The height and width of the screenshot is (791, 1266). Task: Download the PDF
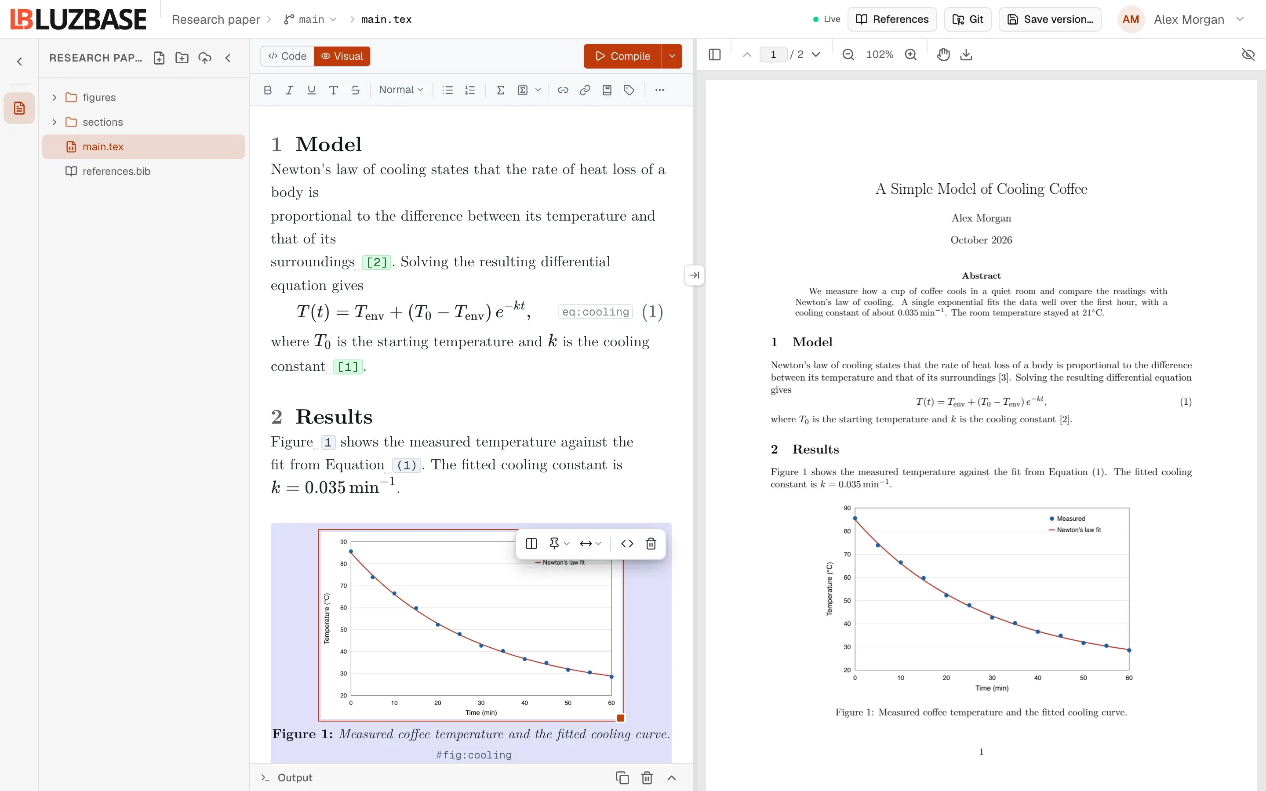click(966, 54)
